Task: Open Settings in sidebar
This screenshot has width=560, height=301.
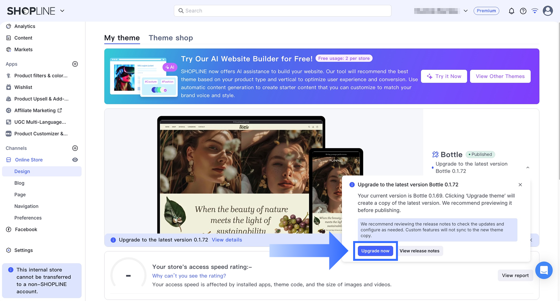Action: [23, 250]
